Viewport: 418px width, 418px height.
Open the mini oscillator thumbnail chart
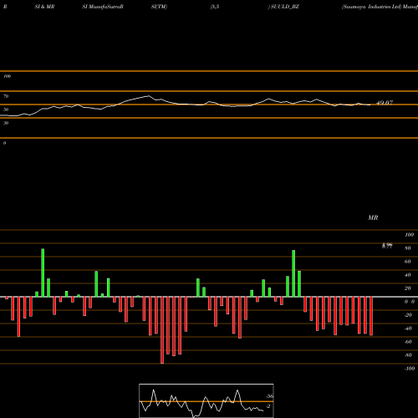[206, 400]
